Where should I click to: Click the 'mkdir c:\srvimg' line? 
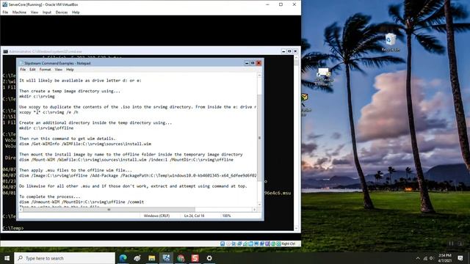click(x=37, y=96)
